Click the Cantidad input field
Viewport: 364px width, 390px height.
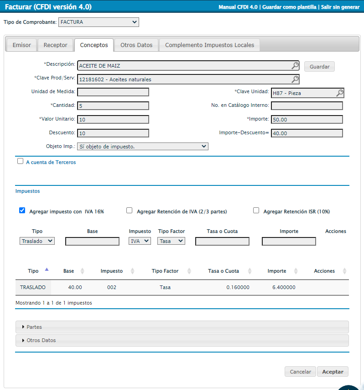[113, 106]
